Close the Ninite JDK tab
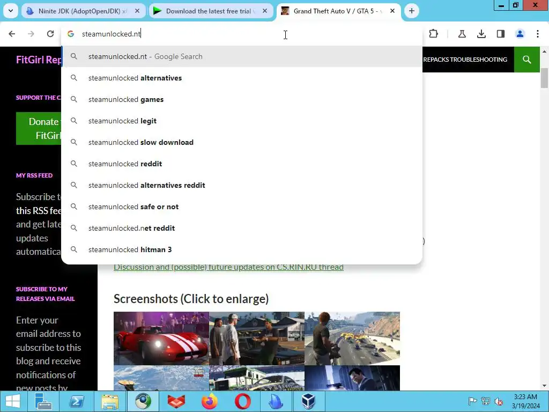The width and height of the screenshot is (549, 412). 137,11
